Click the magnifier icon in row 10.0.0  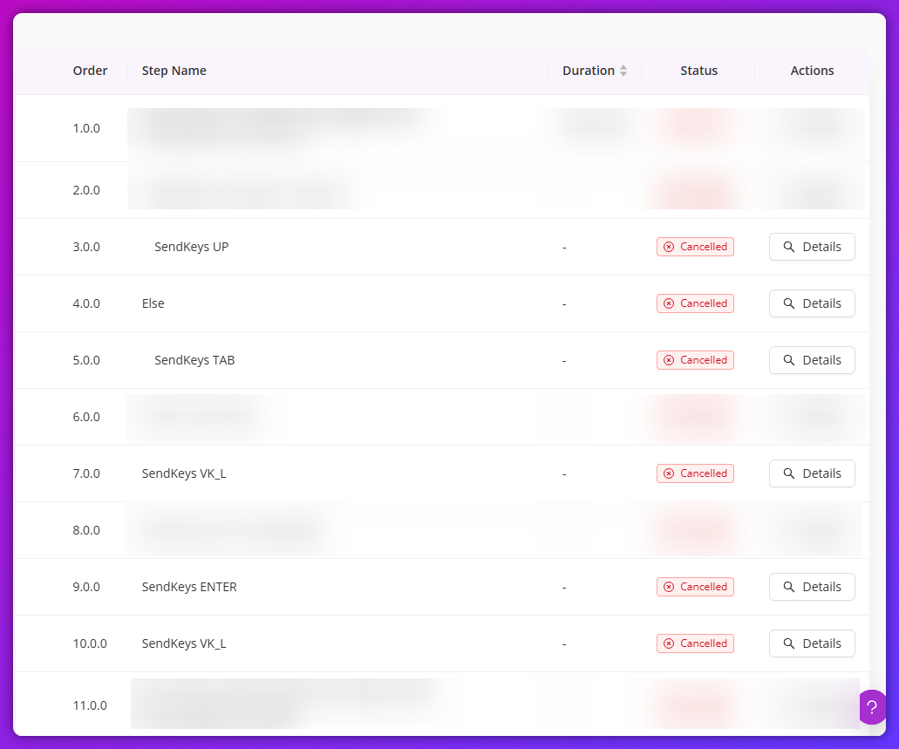coord(789,643)
